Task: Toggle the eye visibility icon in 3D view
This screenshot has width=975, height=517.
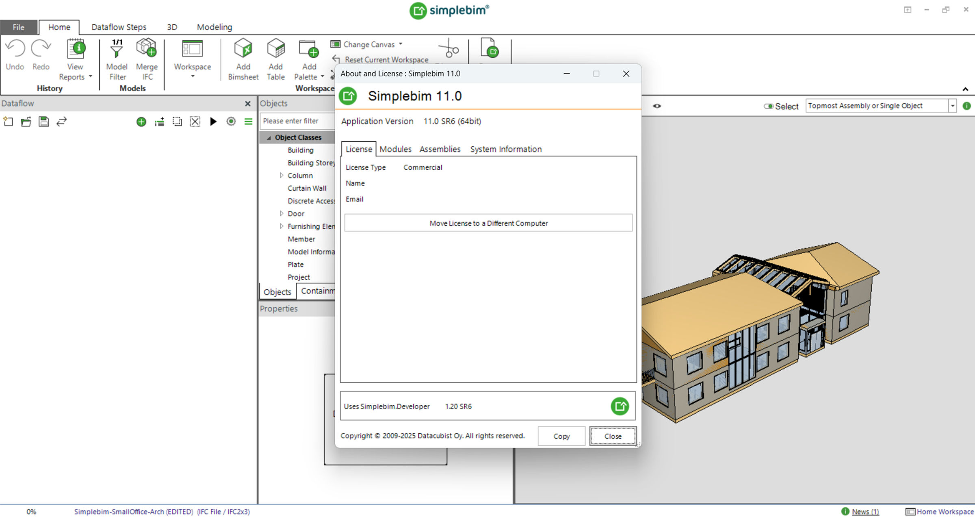Action: (657, 106)
